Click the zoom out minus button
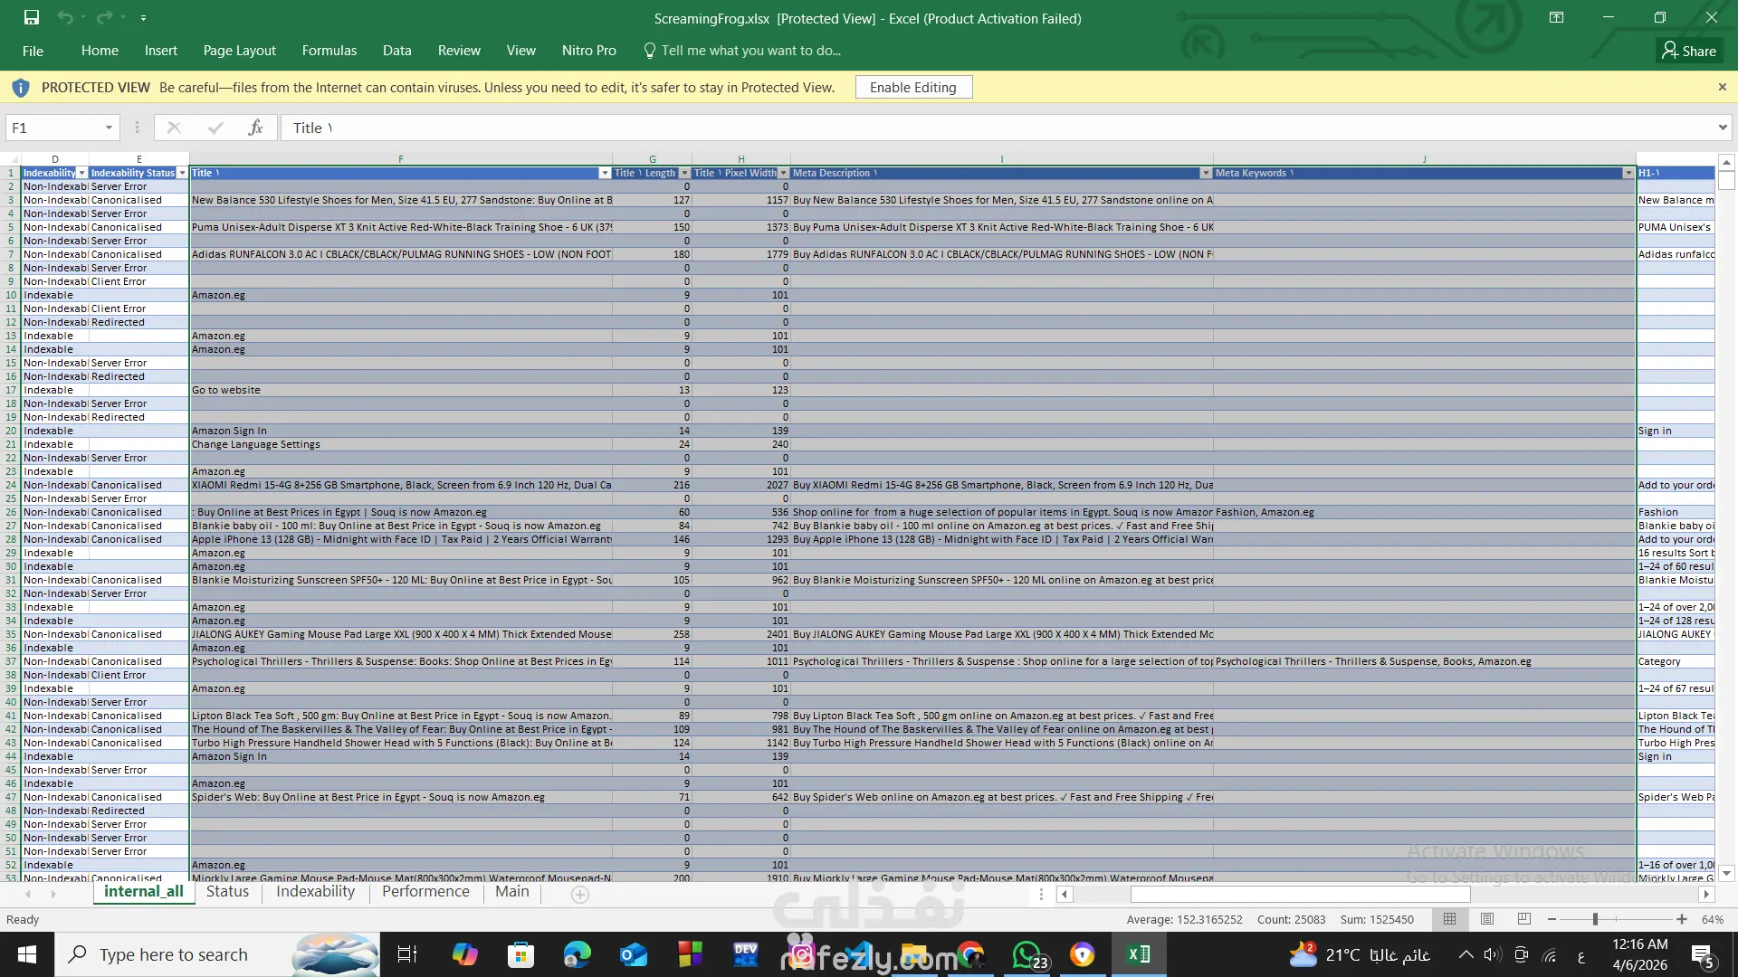The height and width of the screenshot is (977, 1738). (1552, 919)
